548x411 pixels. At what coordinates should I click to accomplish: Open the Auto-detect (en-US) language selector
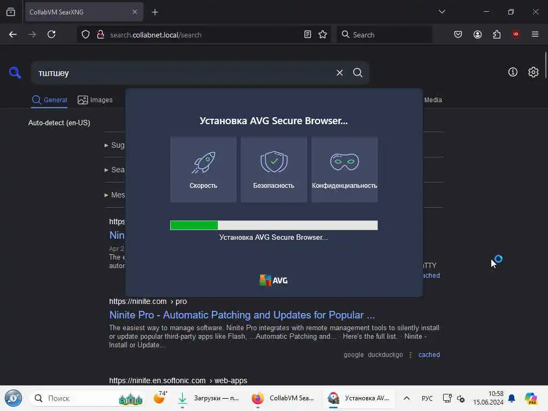click(59, 123)
